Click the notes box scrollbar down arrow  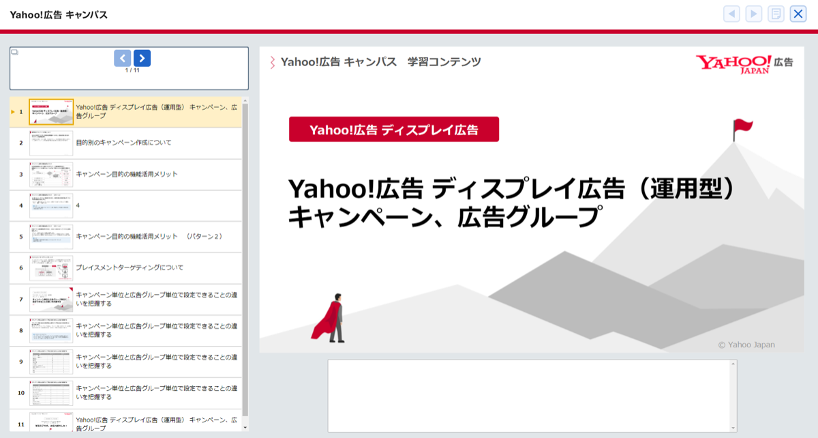pyautogui.click(x=733, y=428)
